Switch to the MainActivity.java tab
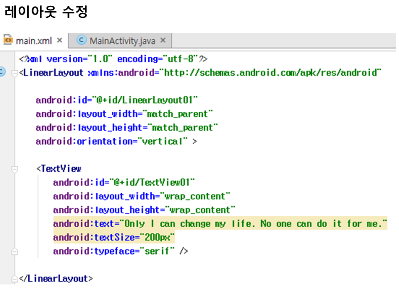The image size is (399, 299). [x=122, y=41]
